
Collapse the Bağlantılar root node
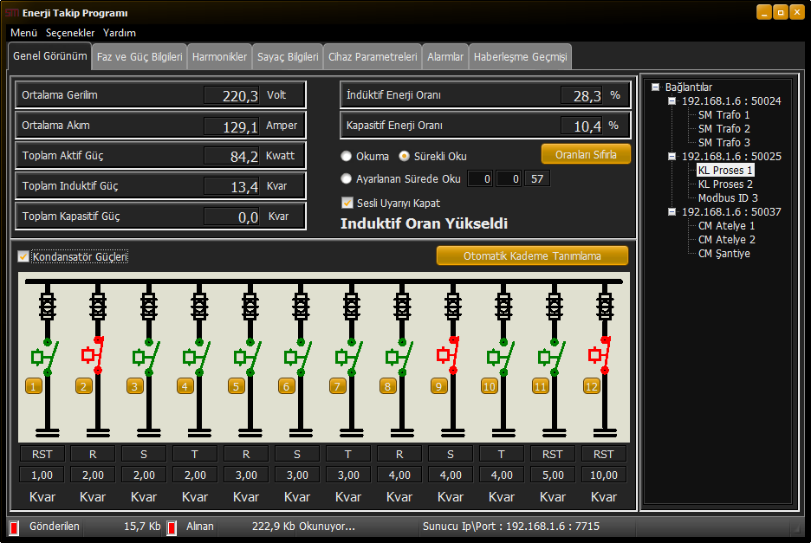tap(655, 87)
